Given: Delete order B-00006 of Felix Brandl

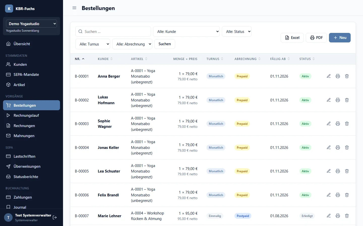Looking at the screenshot, I should click(347, 195).
